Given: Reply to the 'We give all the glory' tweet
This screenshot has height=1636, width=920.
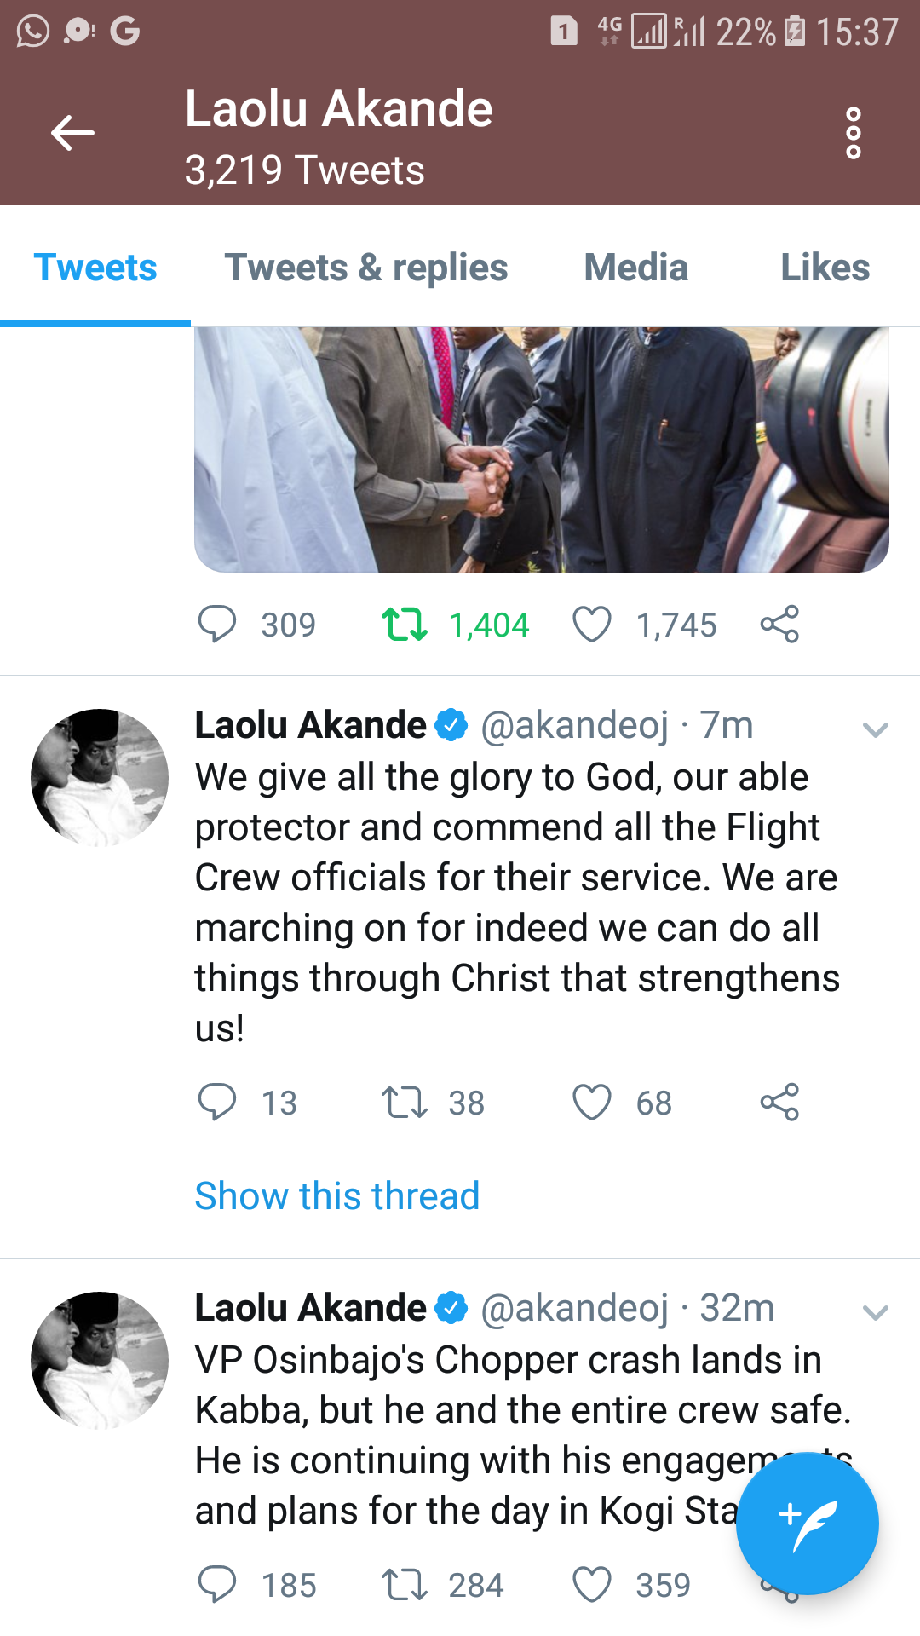Looking at the screenshot, I should (x=217, y=1102).
